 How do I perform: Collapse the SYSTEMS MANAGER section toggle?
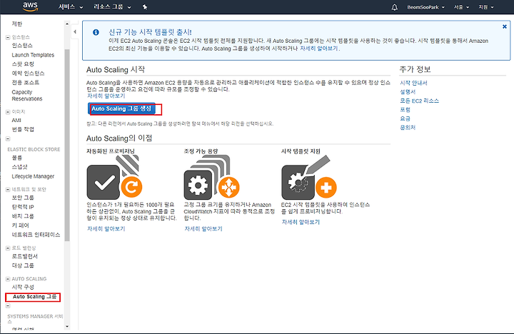8,306
